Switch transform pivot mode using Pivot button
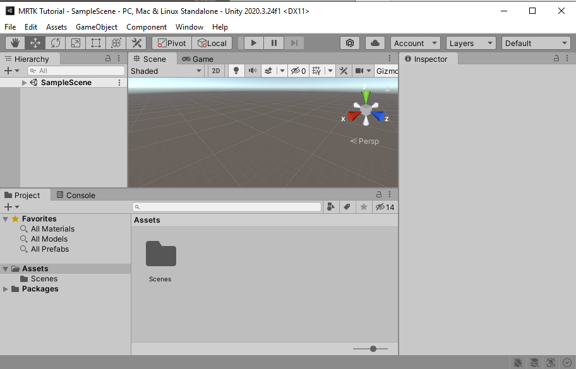576x369 pixels. [x=171, y=43]
